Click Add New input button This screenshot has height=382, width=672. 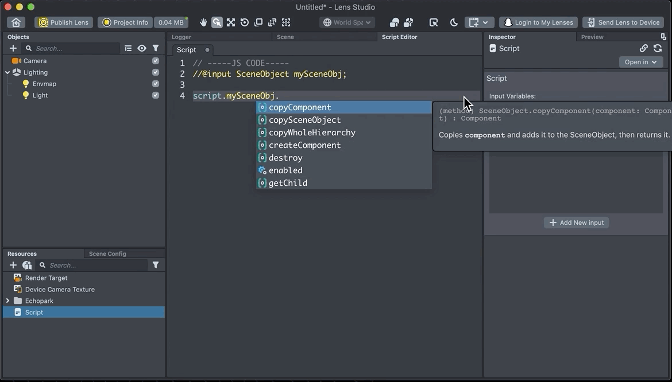pos(576,223)
